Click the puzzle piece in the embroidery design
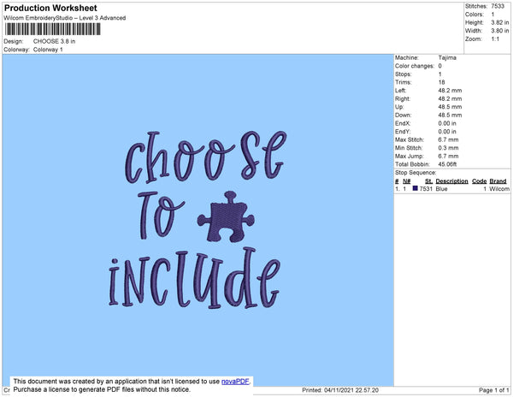The width and height of the screenshot is (513, 397). (226, 216)
